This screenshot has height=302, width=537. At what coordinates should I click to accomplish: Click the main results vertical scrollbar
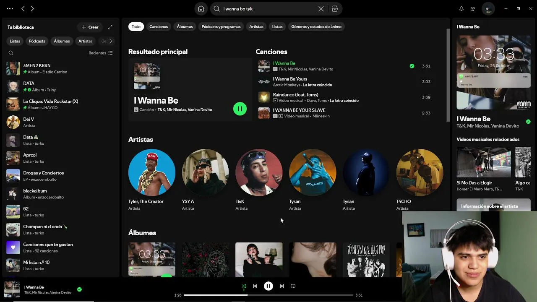pos(448,75)
